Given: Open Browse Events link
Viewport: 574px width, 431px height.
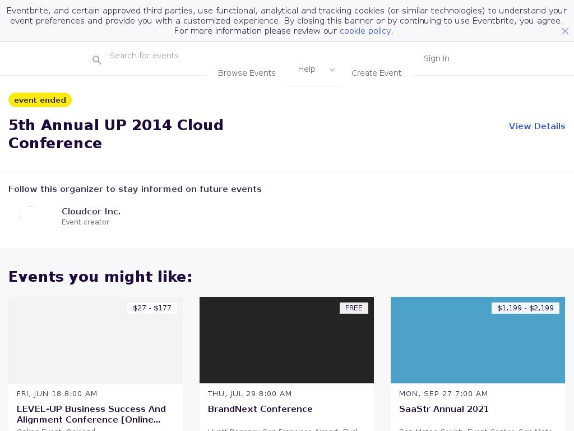Looking at the screenshot, I should click(247, 73).
